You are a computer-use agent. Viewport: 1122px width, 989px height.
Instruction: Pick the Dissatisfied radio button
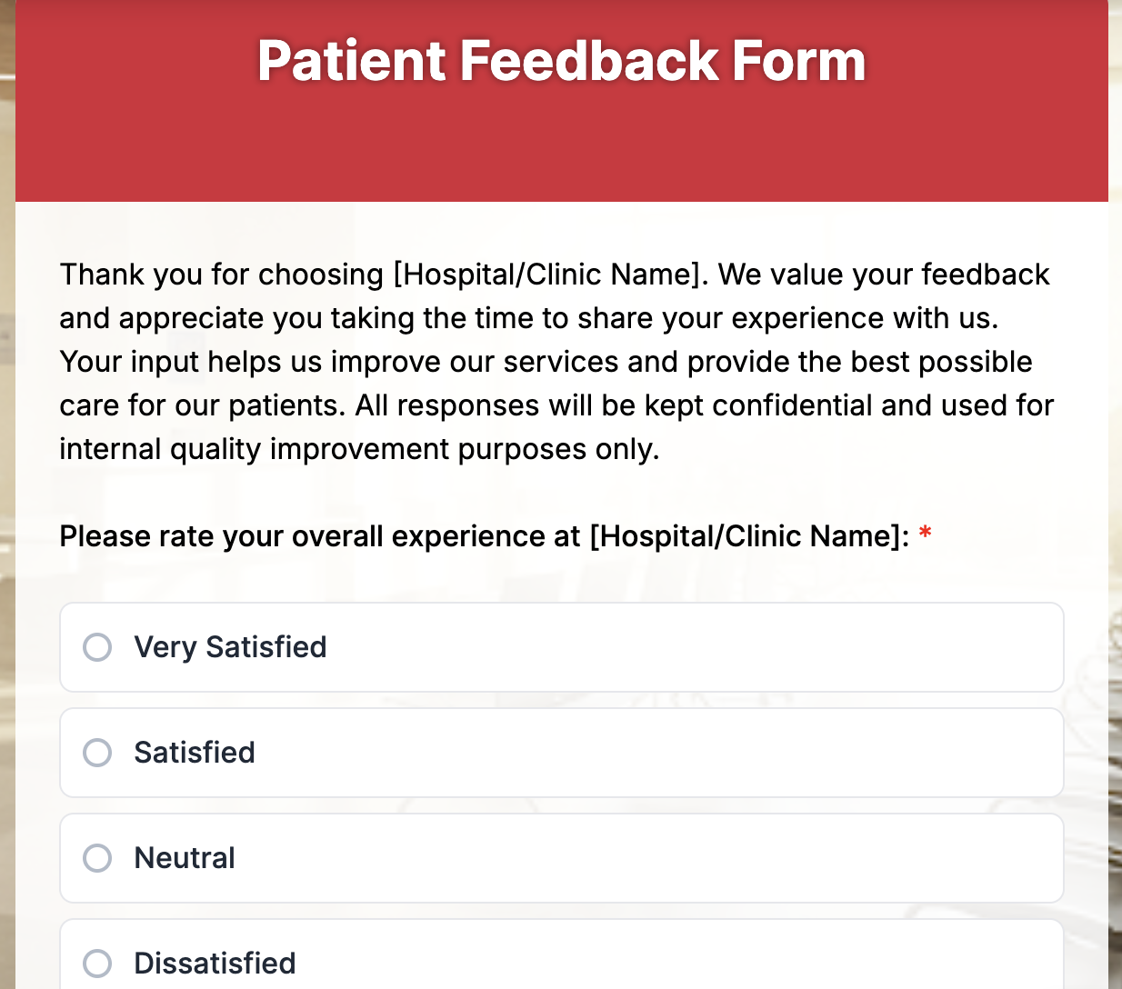click(97, 964)
